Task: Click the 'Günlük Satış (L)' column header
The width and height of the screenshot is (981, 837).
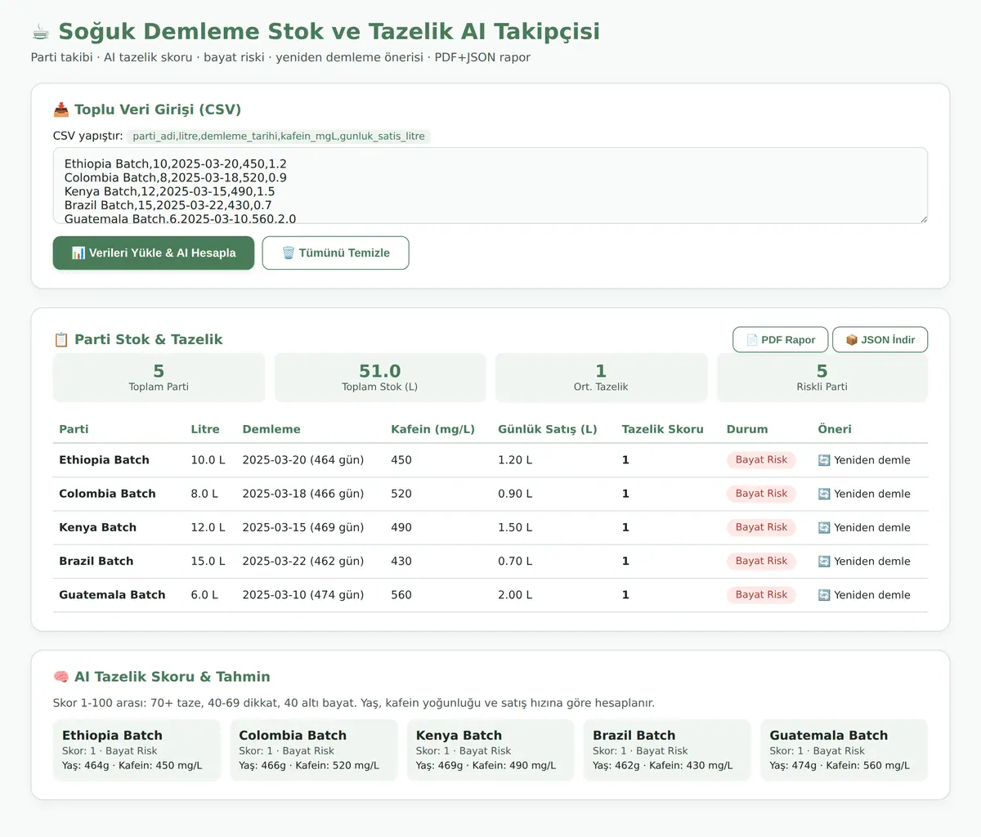Action: click(547, 429)
